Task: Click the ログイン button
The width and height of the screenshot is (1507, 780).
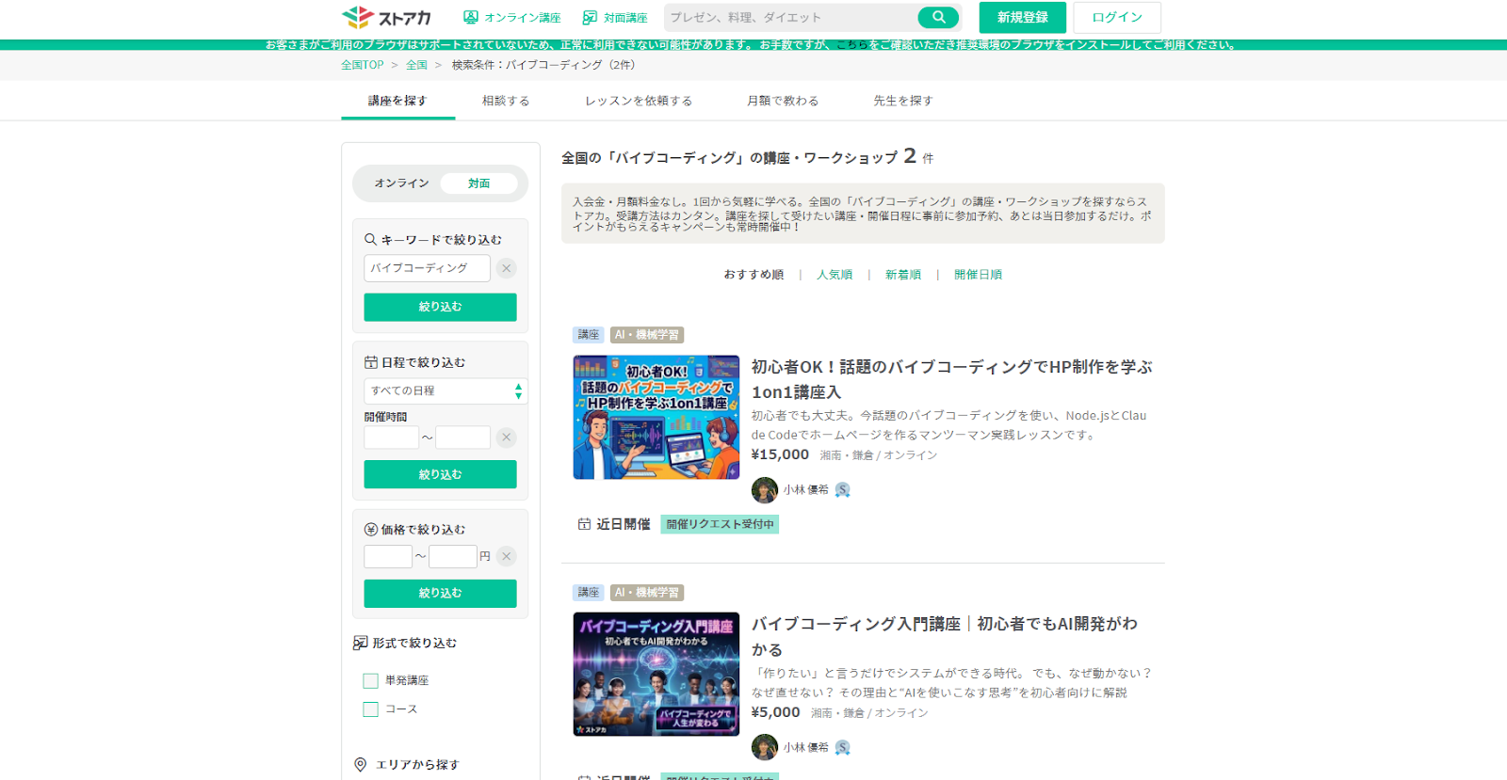Action: click(1117, 17)
